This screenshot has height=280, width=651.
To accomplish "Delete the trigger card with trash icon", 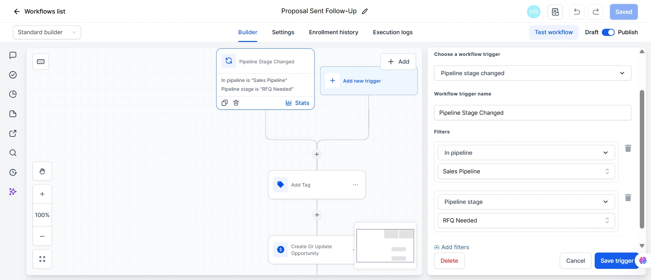I will (x=236, y=103).
